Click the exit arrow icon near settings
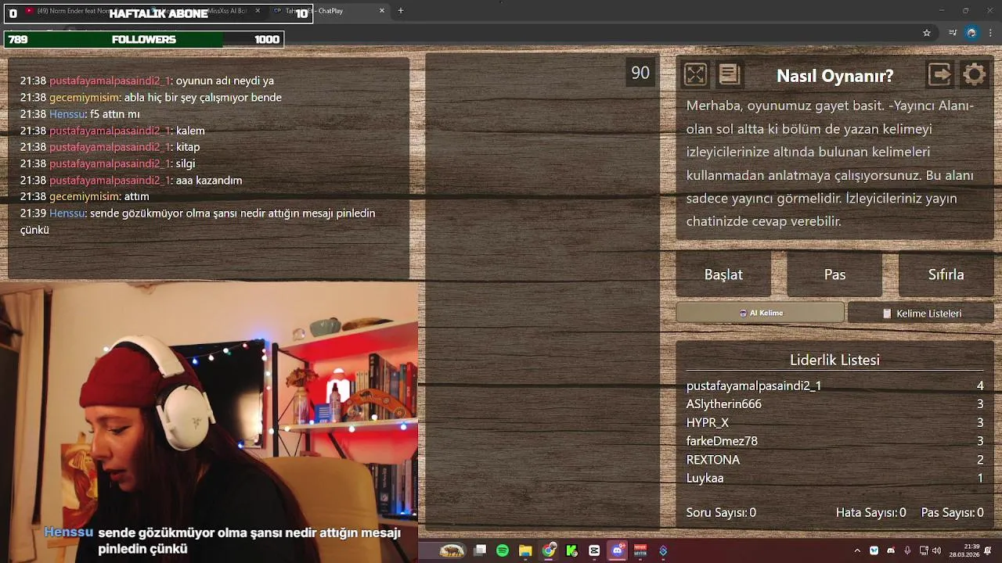Image resolution: width=1002 pixels, height=563 pixels. tap(939, 74)
